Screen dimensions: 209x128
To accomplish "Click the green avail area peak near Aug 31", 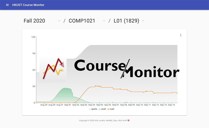I will tap(65, 88).
